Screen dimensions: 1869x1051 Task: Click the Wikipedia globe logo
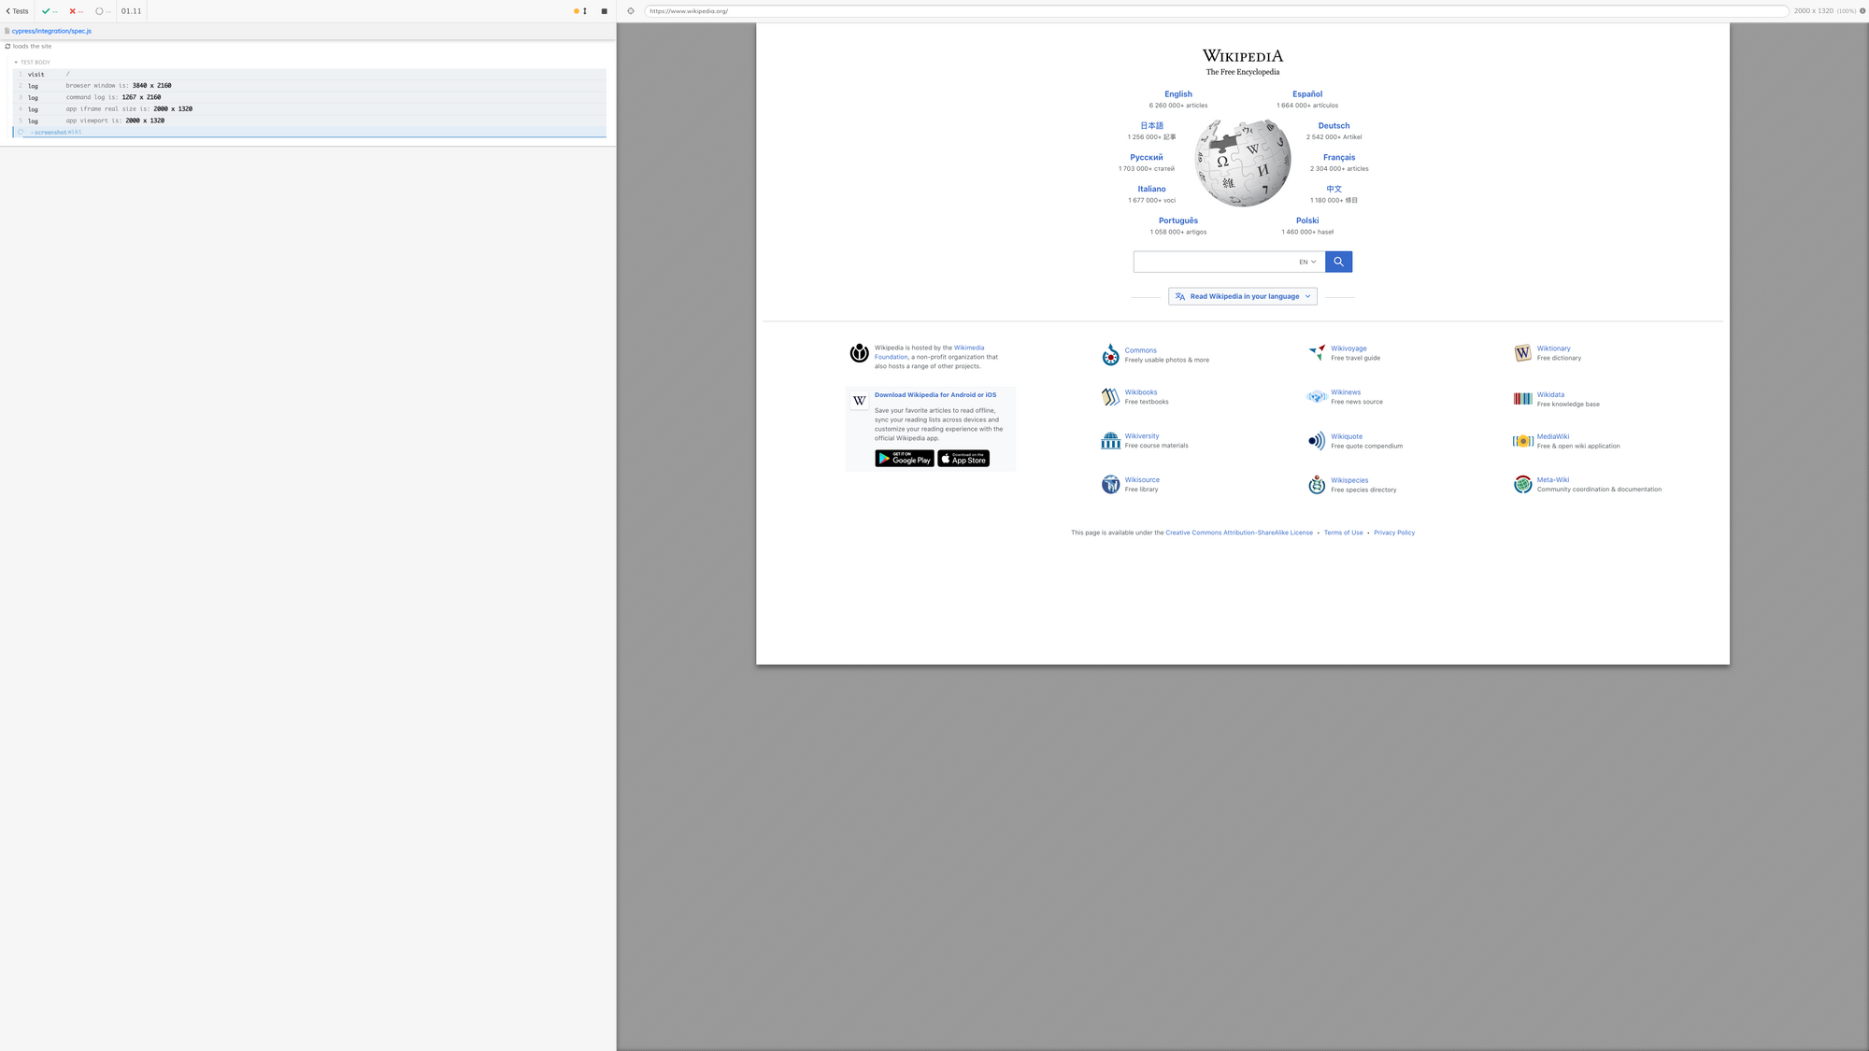(1242, 163)
